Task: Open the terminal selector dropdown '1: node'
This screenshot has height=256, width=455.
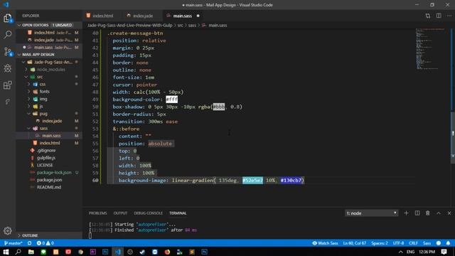Action: click(371, 213)
